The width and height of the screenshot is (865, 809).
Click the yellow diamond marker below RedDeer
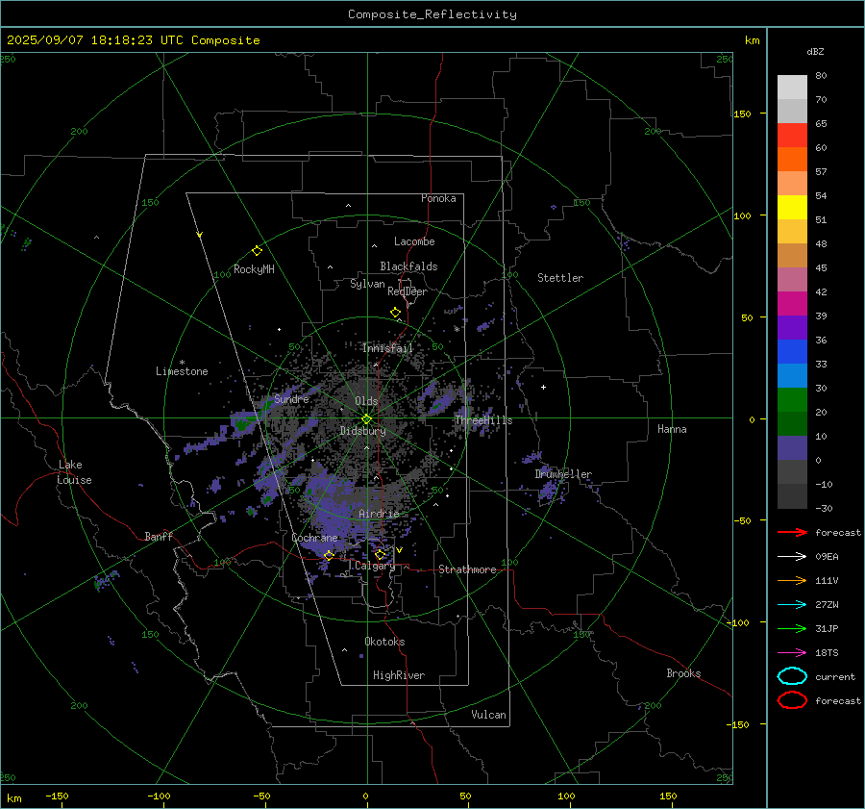pyautogui.click(x=395, y=313)
